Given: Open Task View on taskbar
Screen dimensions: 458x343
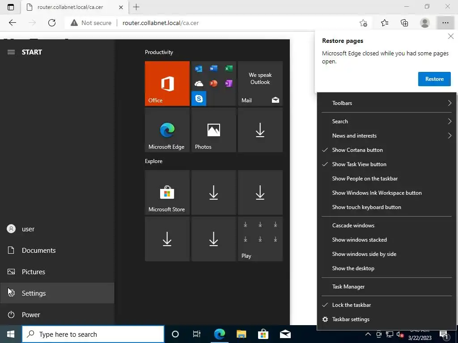Looking at the screenshot, I should [x=197, y=334].
